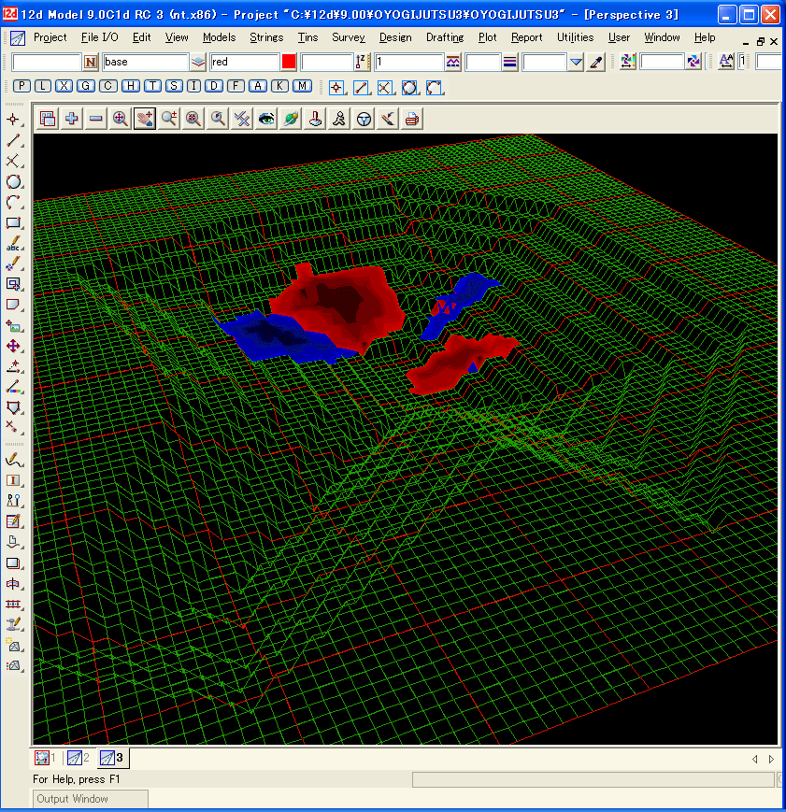The width and height of the screenshot is (786, 812).
Task: Click the circle snap icon in snaps toolbar
Action: [x=409, y=88]
